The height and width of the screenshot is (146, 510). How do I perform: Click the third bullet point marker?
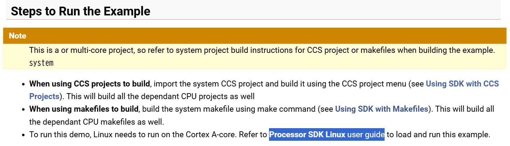(23, 135)
